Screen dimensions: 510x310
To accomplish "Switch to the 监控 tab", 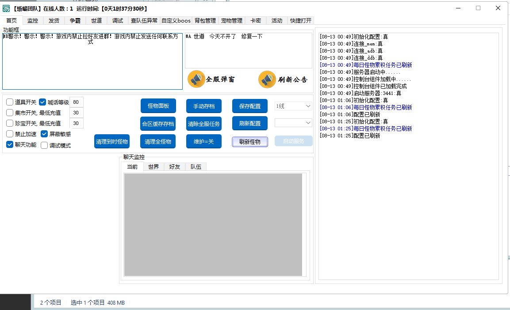I will tap(33, 20).
